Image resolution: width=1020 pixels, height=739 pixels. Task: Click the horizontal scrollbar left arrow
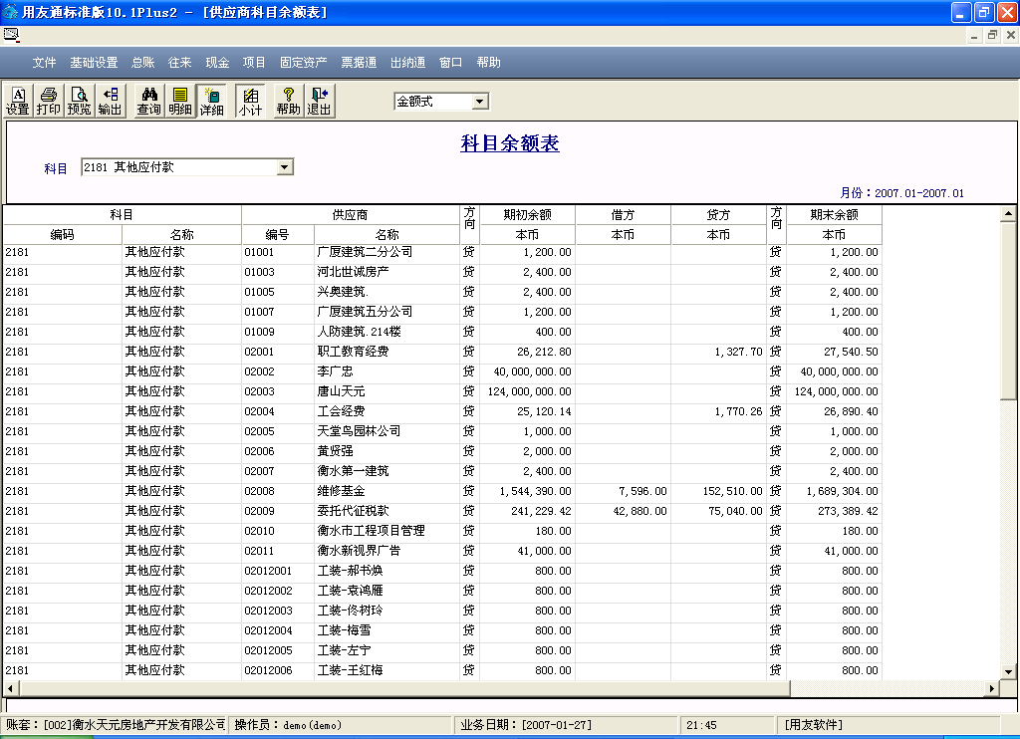click(10, 688)
